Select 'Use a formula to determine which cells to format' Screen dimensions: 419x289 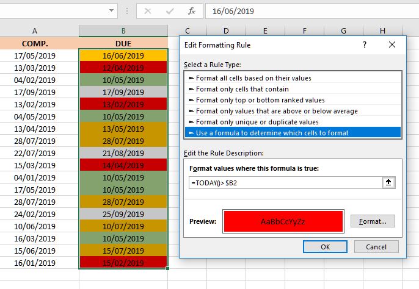(x=293, y=133)
